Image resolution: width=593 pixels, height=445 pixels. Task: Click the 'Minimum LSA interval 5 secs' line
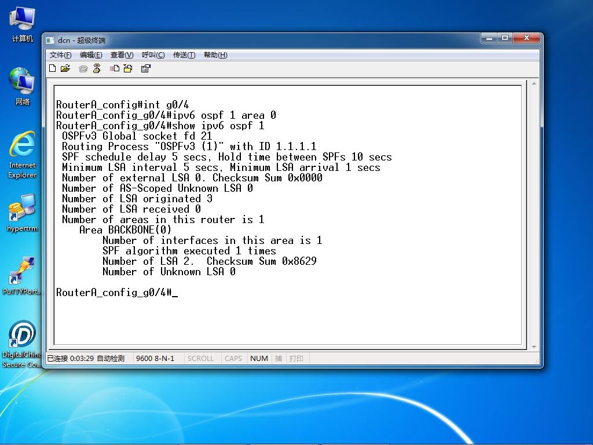point(221,167)
